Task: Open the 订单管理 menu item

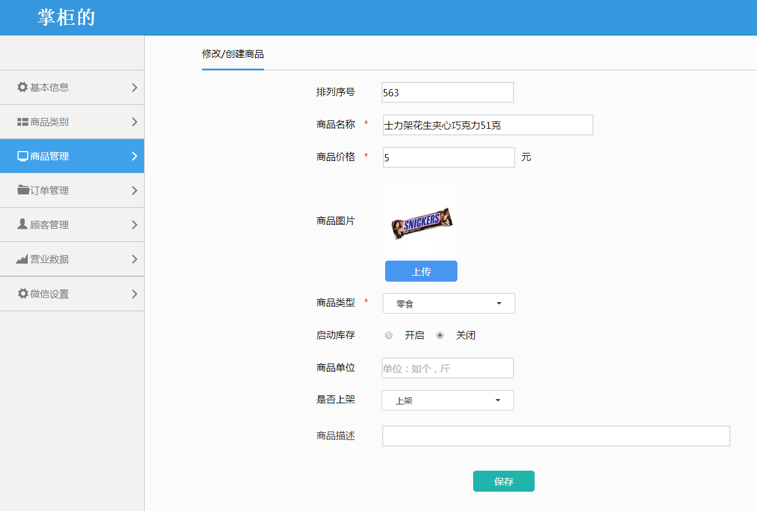Action: click(49, 191)
